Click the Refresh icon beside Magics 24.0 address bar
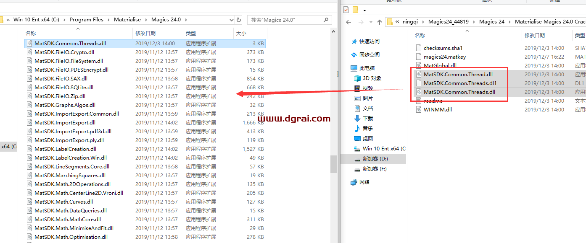This screenshot has width=586, height=243. click(239, 20)
